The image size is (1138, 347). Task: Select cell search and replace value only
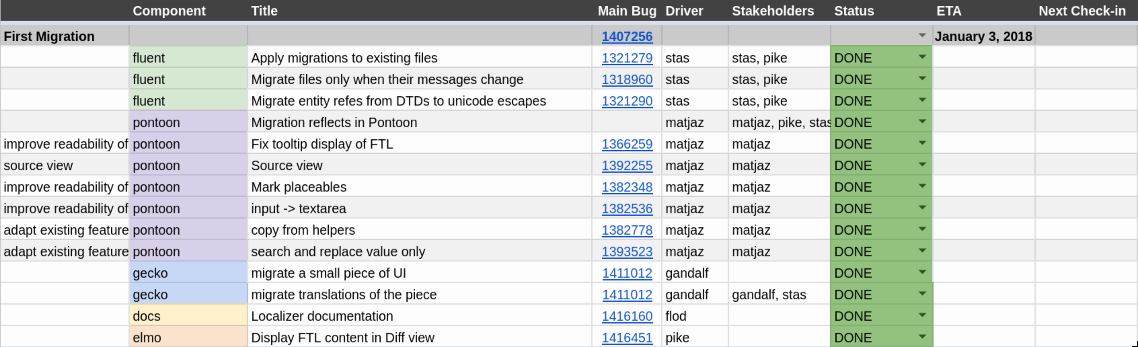(420, 252)
